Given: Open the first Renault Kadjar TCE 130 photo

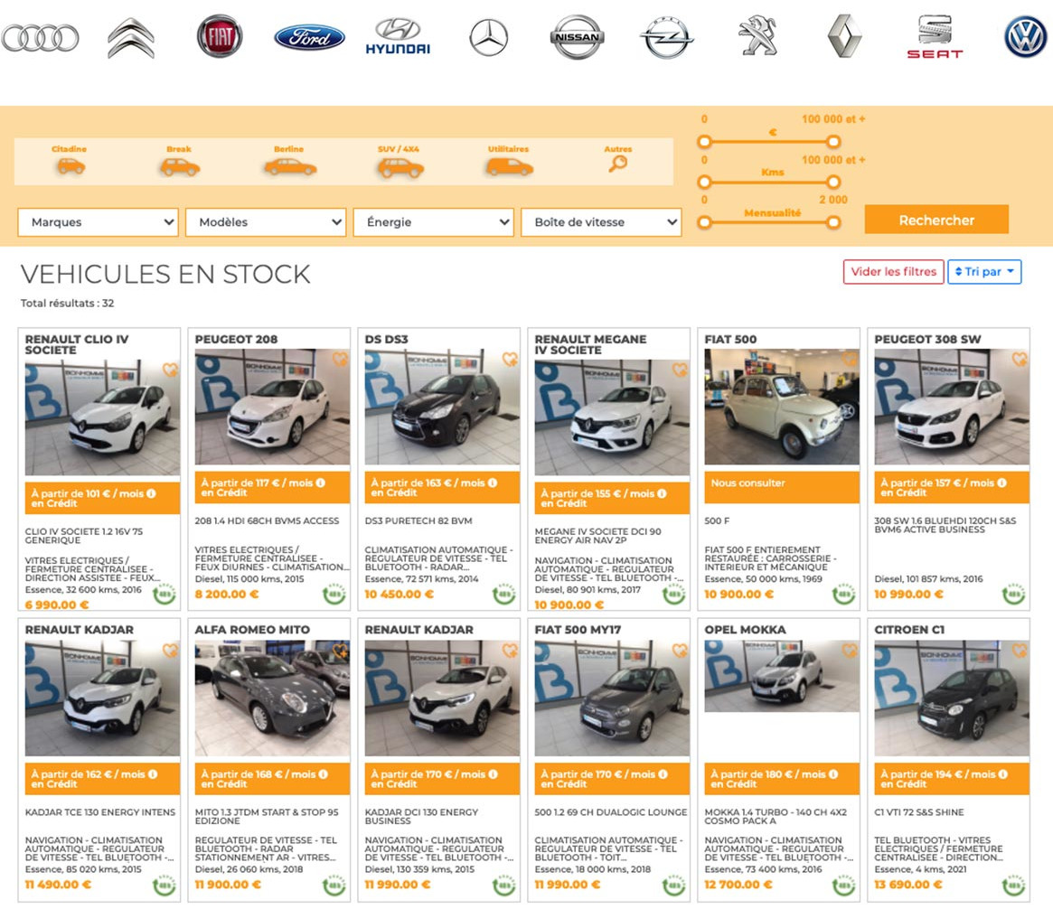Looking at the screenshot, I should tap(102, 698).
